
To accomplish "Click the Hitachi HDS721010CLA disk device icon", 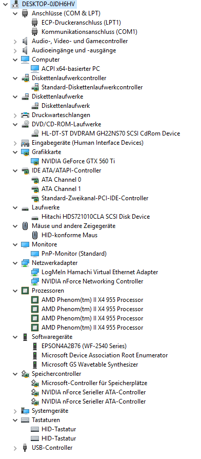I will [35, 217].
